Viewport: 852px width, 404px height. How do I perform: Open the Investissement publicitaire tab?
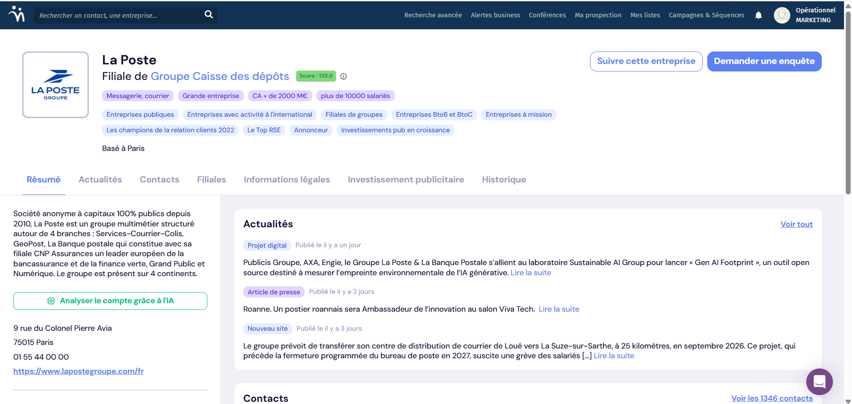click(x=406, y=179)
